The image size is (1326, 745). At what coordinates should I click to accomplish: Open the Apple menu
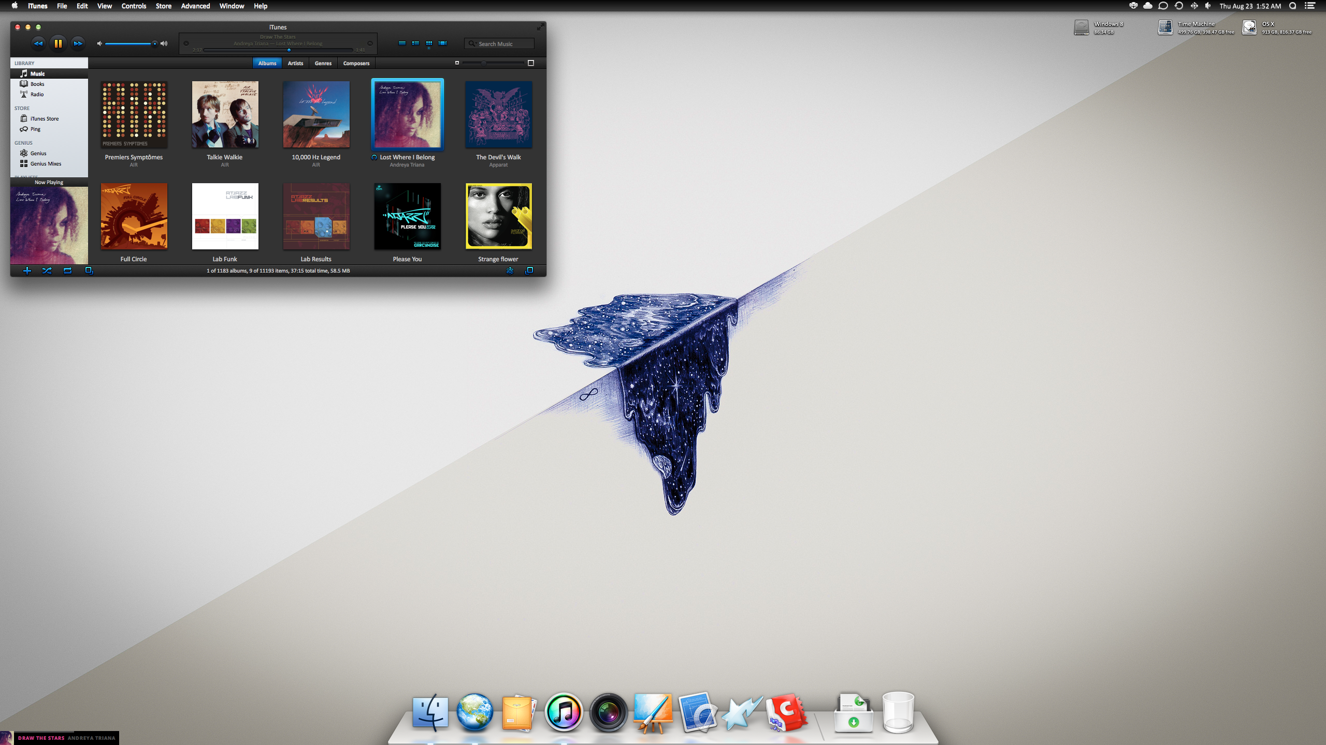[15, 6]
